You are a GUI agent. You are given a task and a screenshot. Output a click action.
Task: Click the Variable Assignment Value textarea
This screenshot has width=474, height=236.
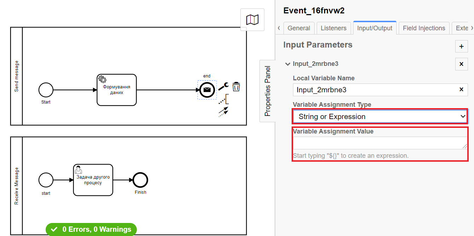point(380,143)
